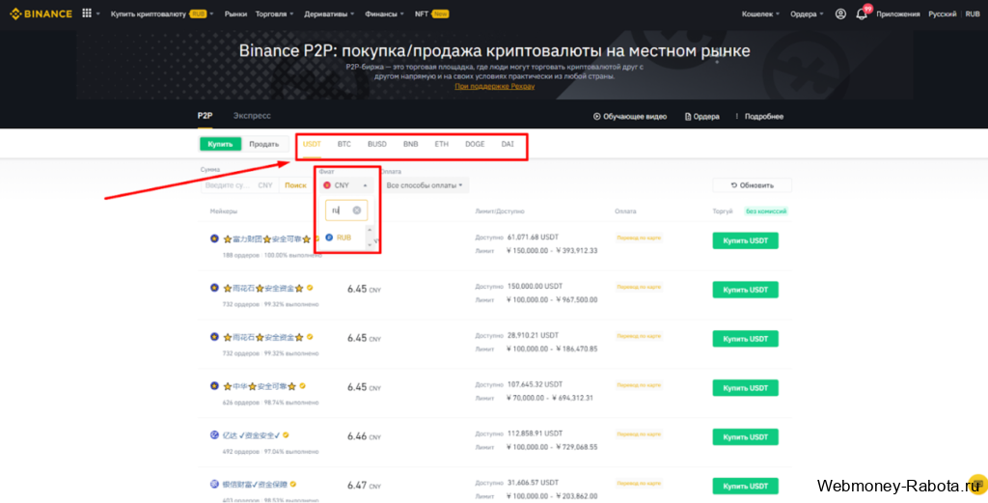Expand the Купить криптовалюту menu
Image resolution: width=988 pixels, height=503 pixels.
162,14
